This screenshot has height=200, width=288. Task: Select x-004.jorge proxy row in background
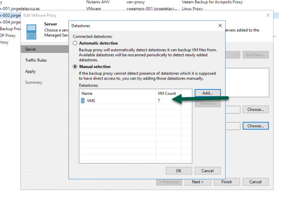pyautogui.click(x=10, y=22)
